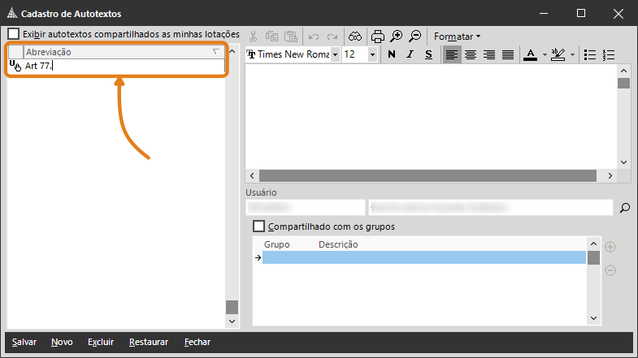This screenshot has width=638, height=358.
Task: Open the Formatar dropdown menu
Action: (457, 37)
